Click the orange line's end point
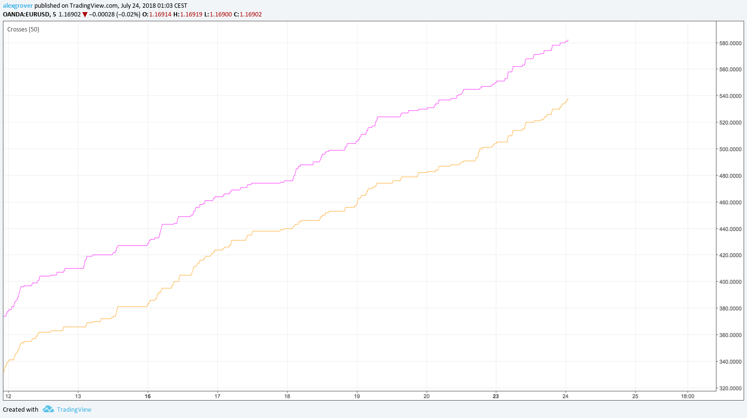 tap(567, 99)
